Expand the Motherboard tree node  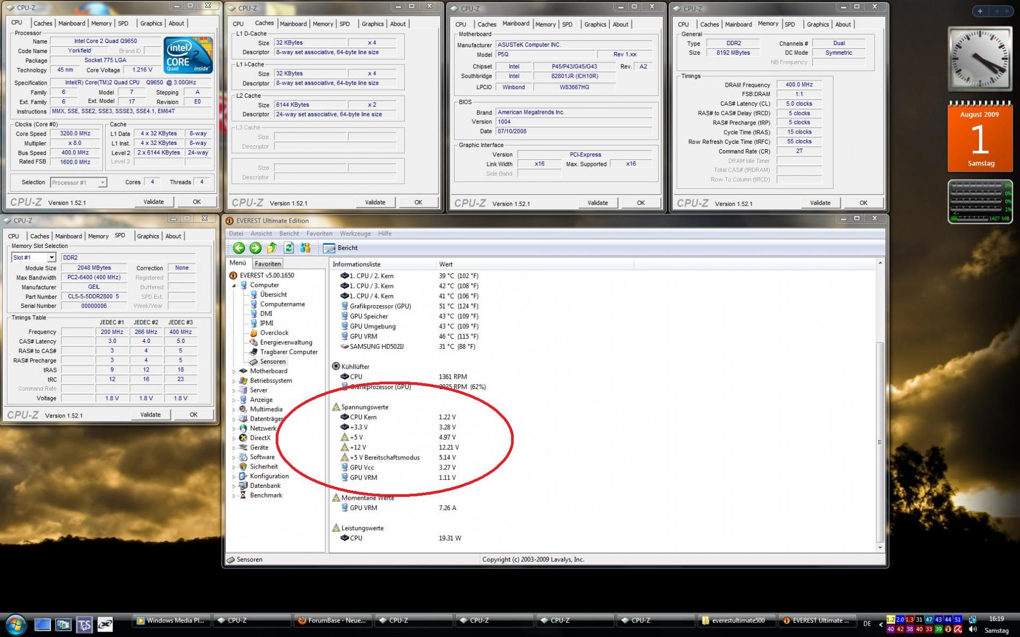pyautogui.click(x=234, y=371)
